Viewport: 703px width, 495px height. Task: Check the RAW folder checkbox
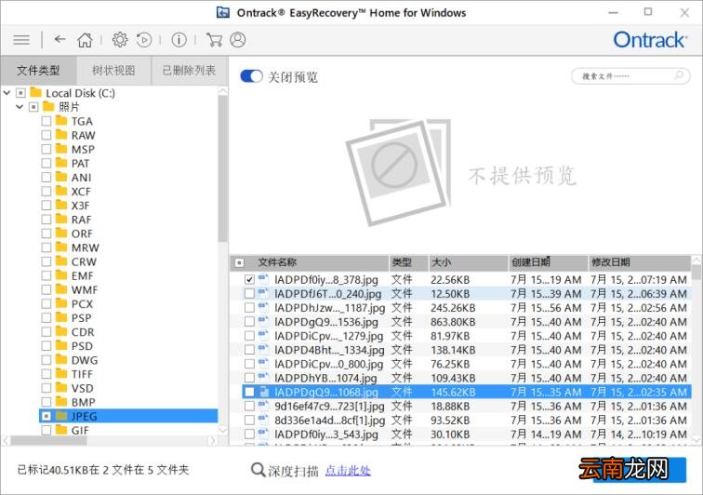tap(46, 135)
